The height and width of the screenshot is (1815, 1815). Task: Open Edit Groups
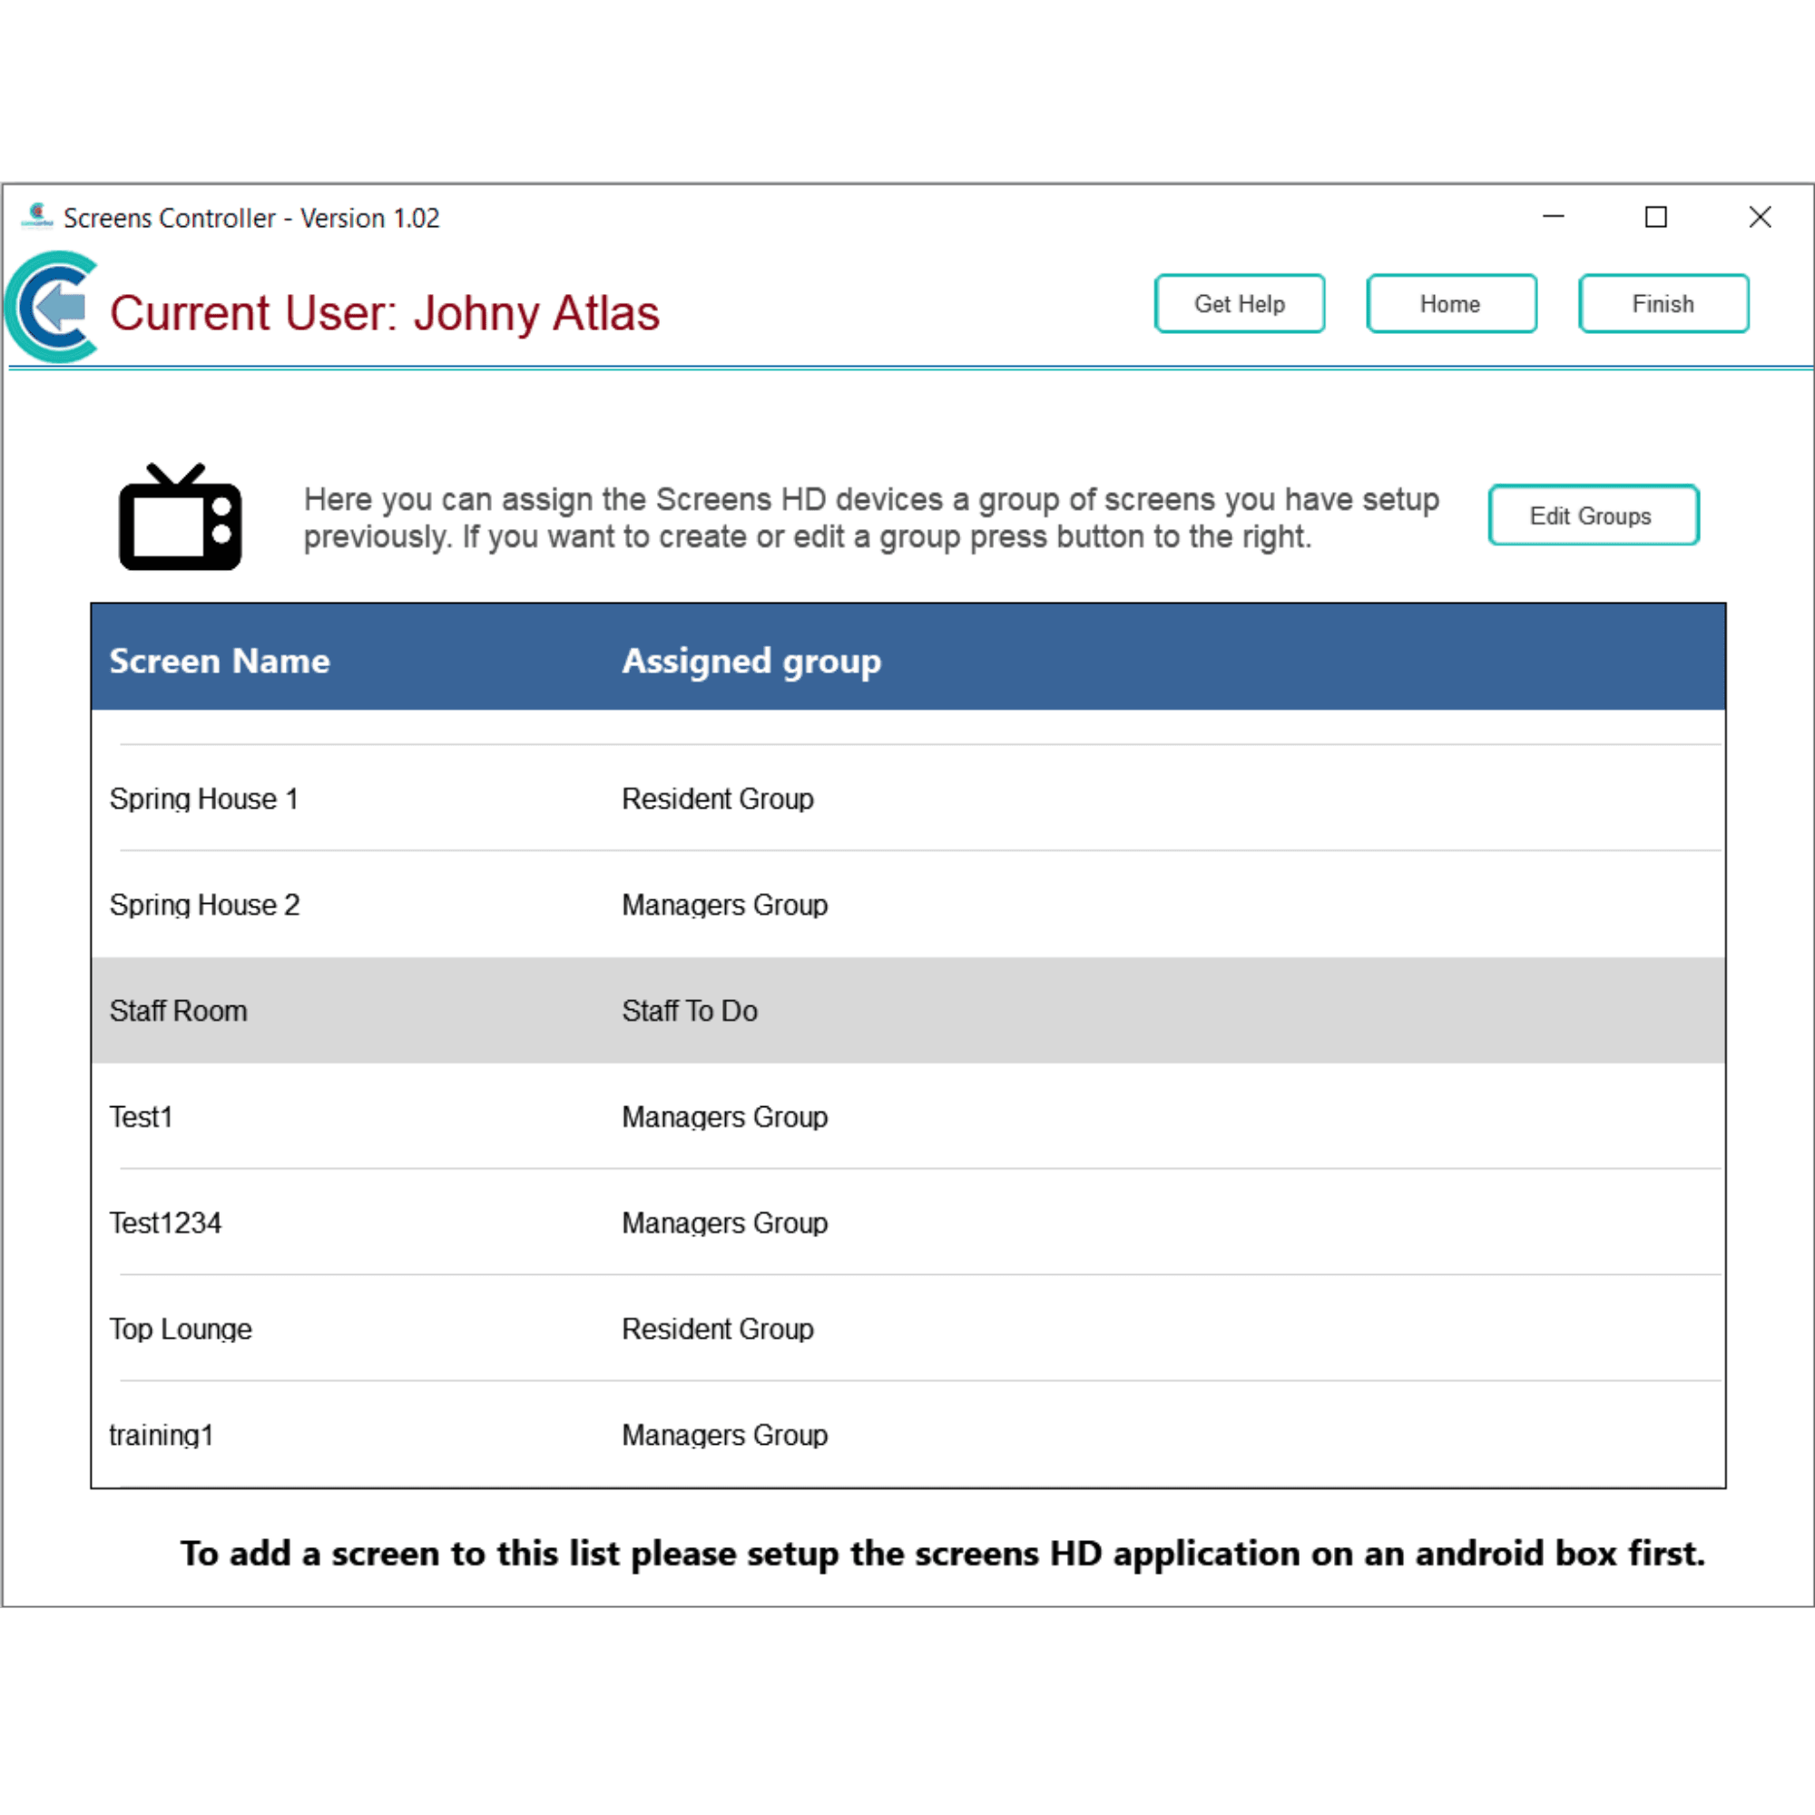coord(1593,515)
